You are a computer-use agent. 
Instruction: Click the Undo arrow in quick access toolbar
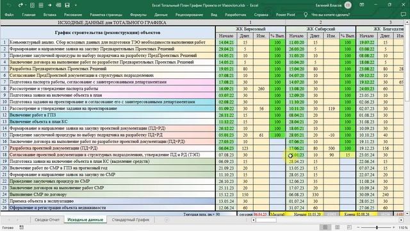tap(9, 5)
